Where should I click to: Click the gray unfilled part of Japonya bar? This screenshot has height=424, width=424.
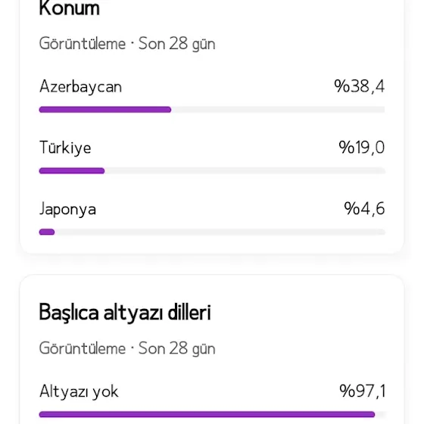click(x=220, y=232)
